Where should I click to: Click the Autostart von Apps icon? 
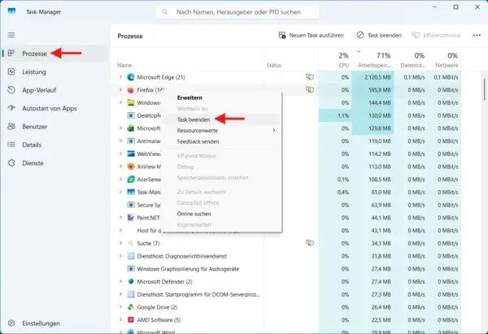tap(11, 108)
